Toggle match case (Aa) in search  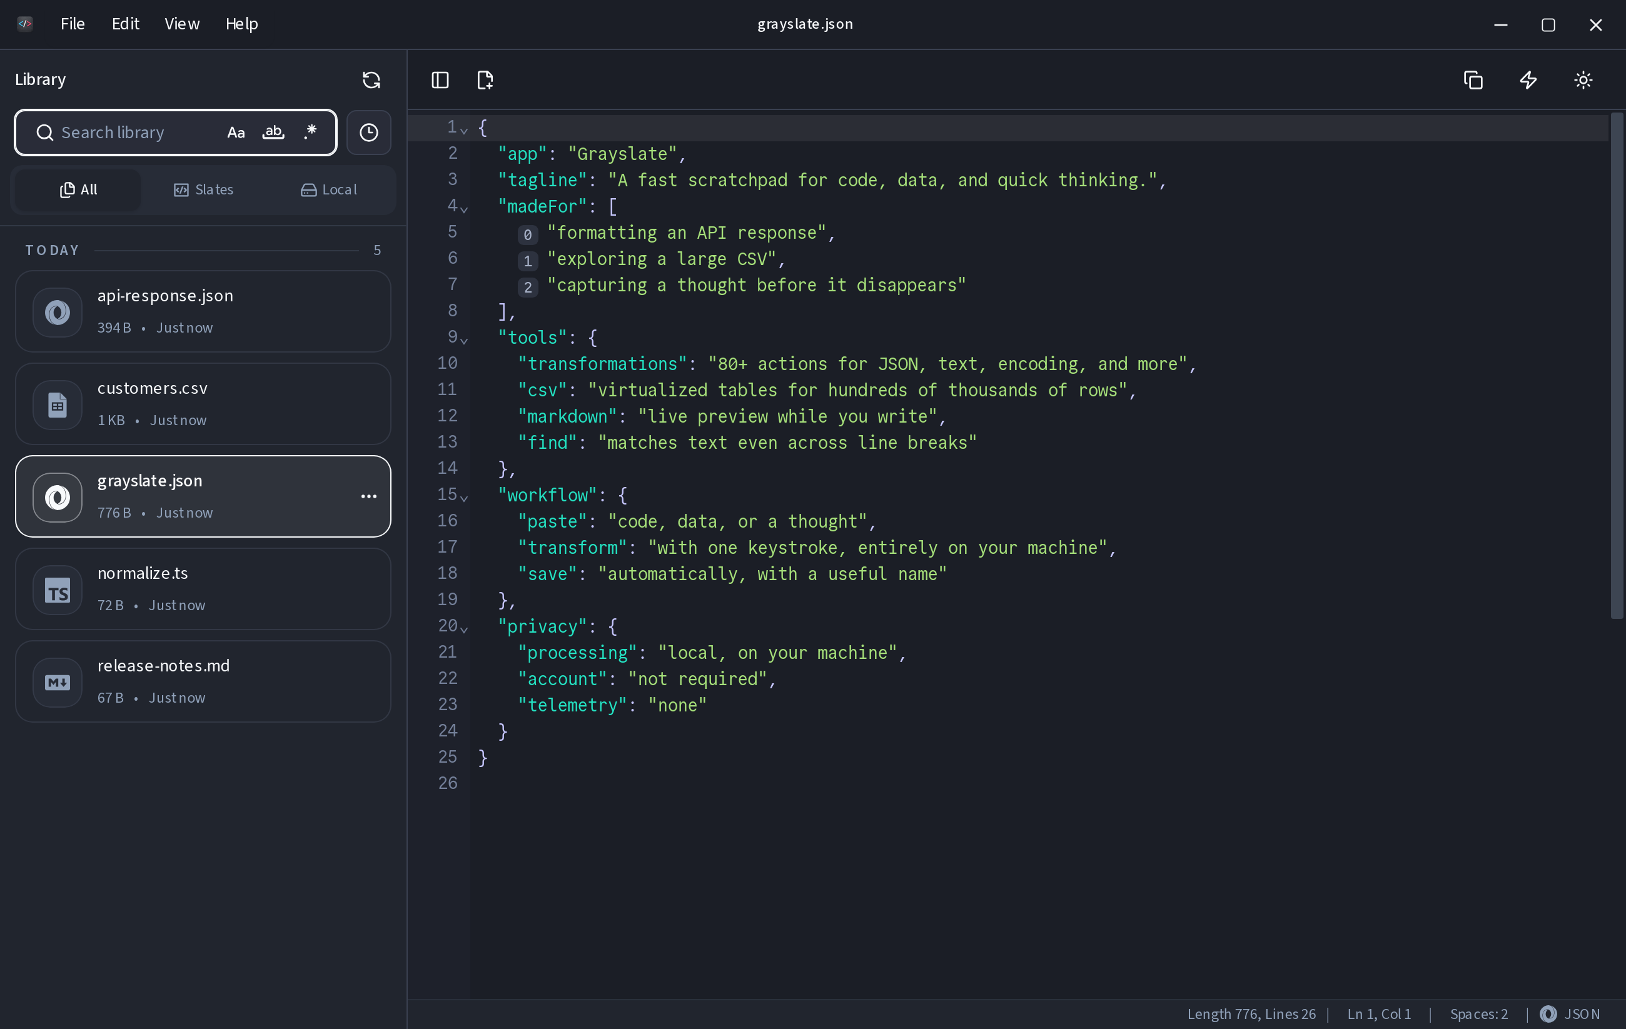(x=236, y=133)
